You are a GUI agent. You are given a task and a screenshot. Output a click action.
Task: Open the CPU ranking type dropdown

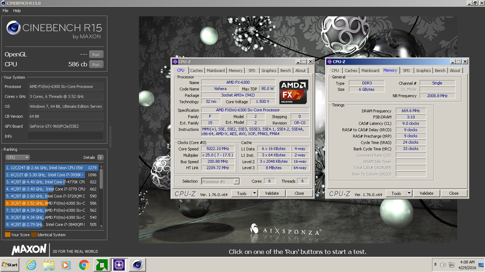pos(17,157)
